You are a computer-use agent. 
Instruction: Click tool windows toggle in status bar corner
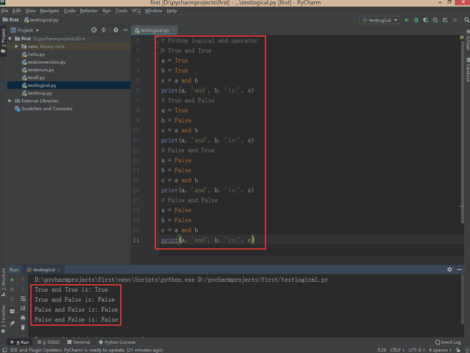4,350
